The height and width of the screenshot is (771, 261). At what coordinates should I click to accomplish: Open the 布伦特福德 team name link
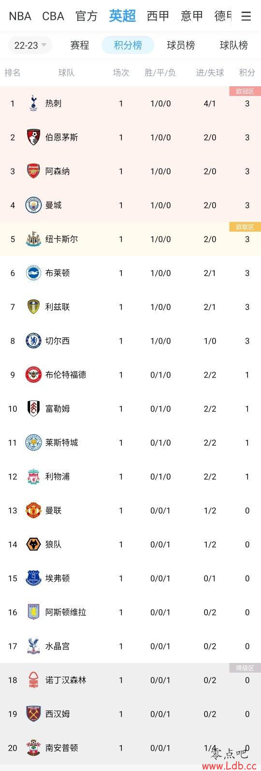[x=66, y=375]
